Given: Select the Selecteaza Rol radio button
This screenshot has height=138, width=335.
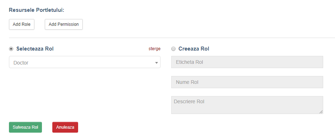Looking at the screenshot, I should pyautogui.click(x=11, y=49).
